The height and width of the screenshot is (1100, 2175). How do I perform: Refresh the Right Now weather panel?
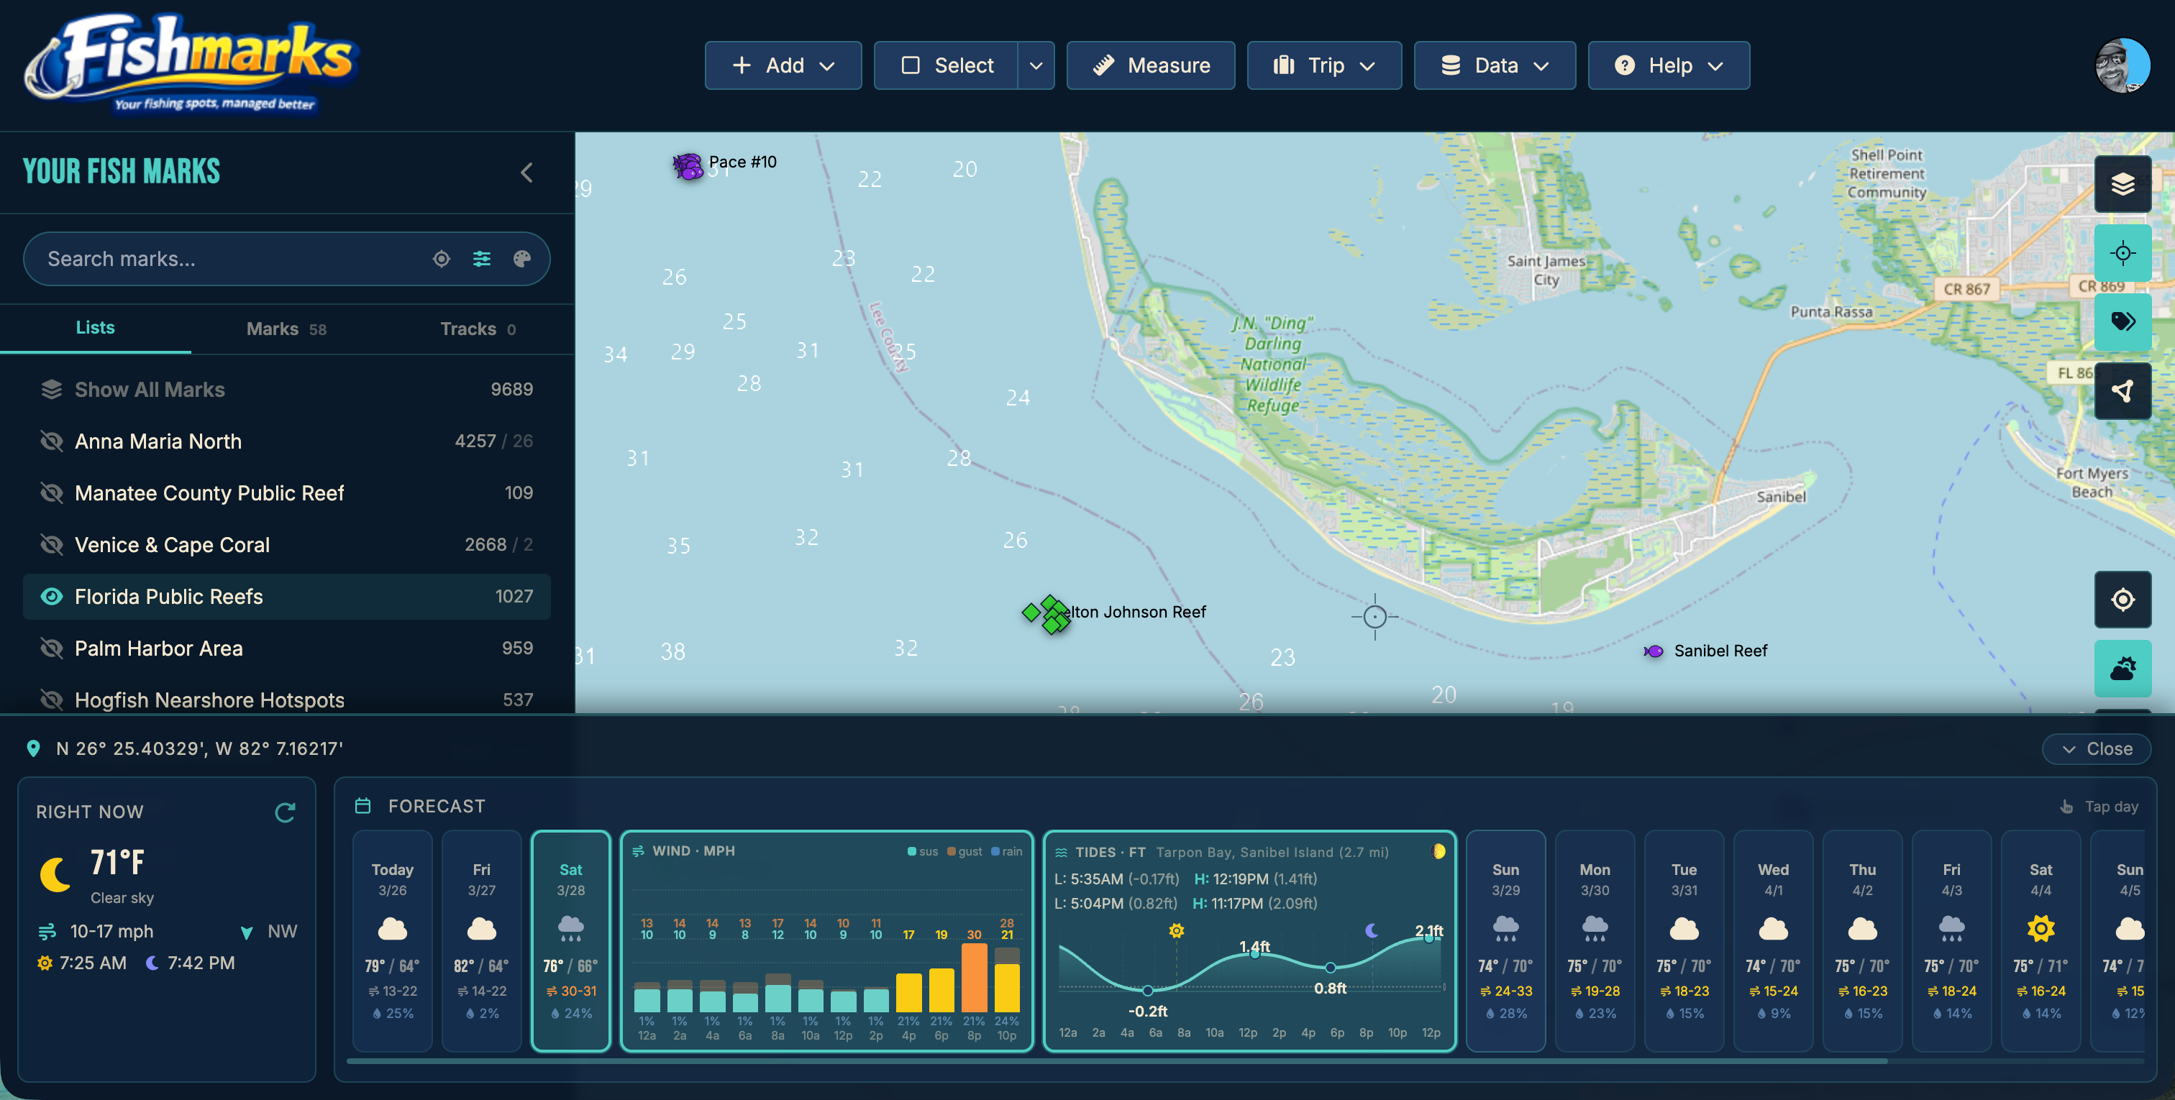pos(286,812)
